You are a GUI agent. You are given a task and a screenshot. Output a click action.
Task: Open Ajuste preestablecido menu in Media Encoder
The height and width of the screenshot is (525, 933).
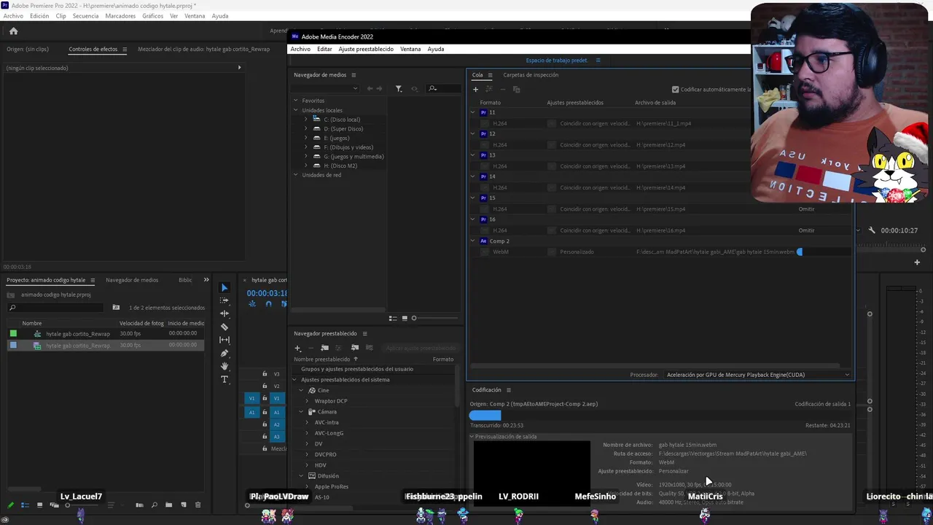point(366,49)
